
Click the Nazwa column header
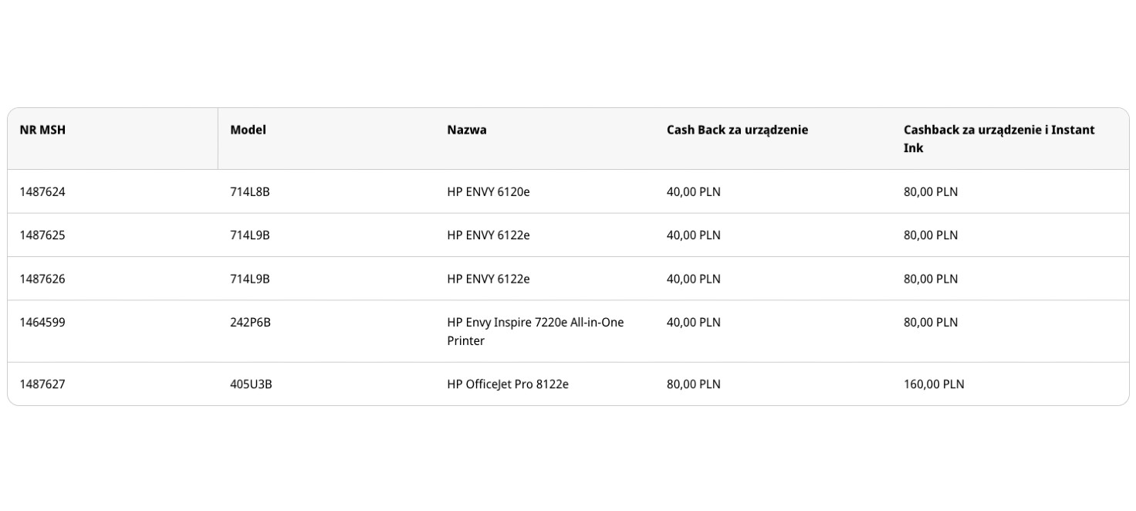467,130
